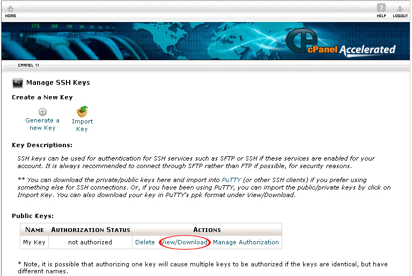Viewport: 412px width, 276px height.
Task: Open Help via the question mark icon
Action: tap(381, 8)
